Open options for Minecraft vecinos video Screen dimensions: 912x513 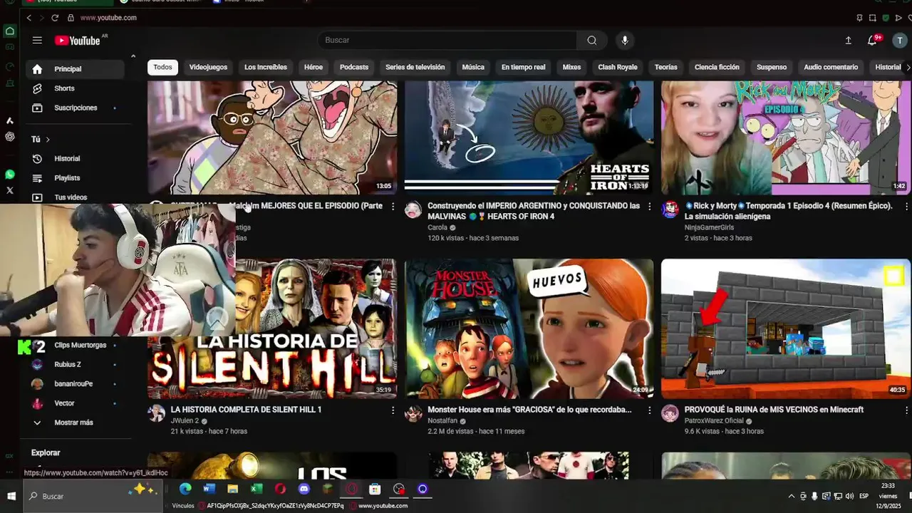(x=906, y=410)
